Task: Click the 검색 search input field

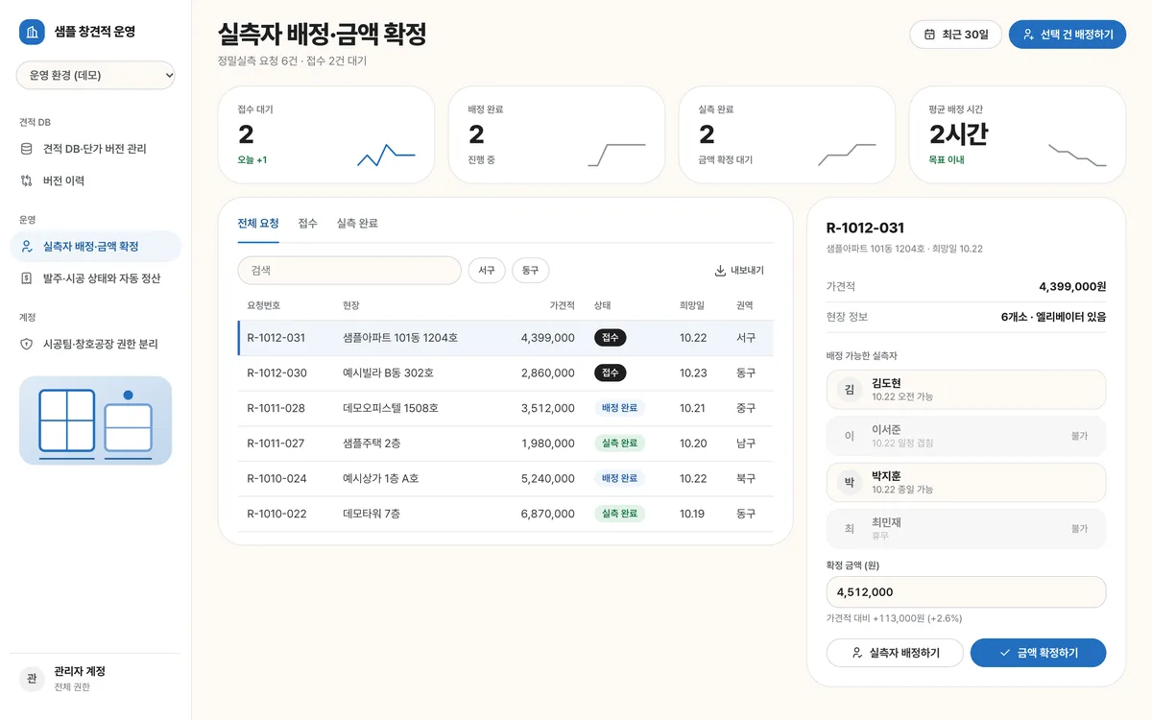Action: (349, 271)
